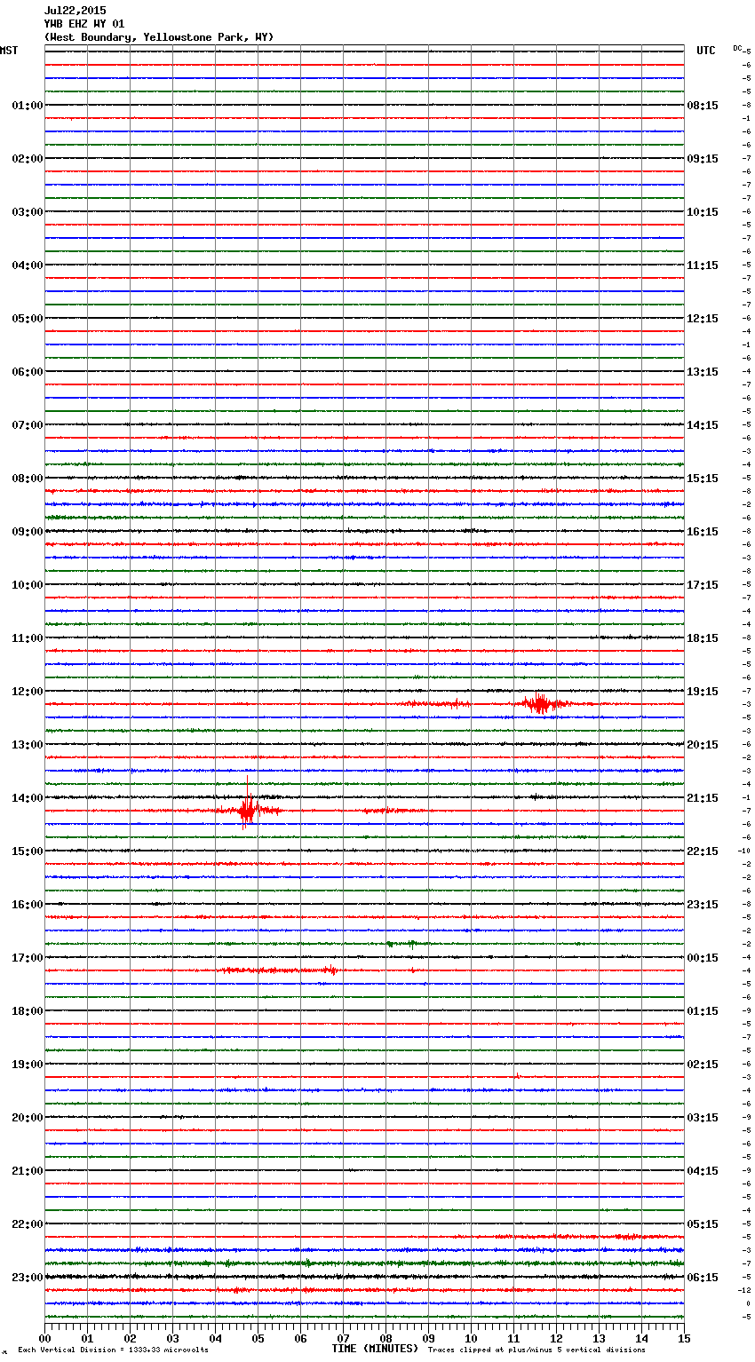This screenshot has width=755, height=1362.
Task: Select the 11:00 MST time label
Action: pos(27,638)
